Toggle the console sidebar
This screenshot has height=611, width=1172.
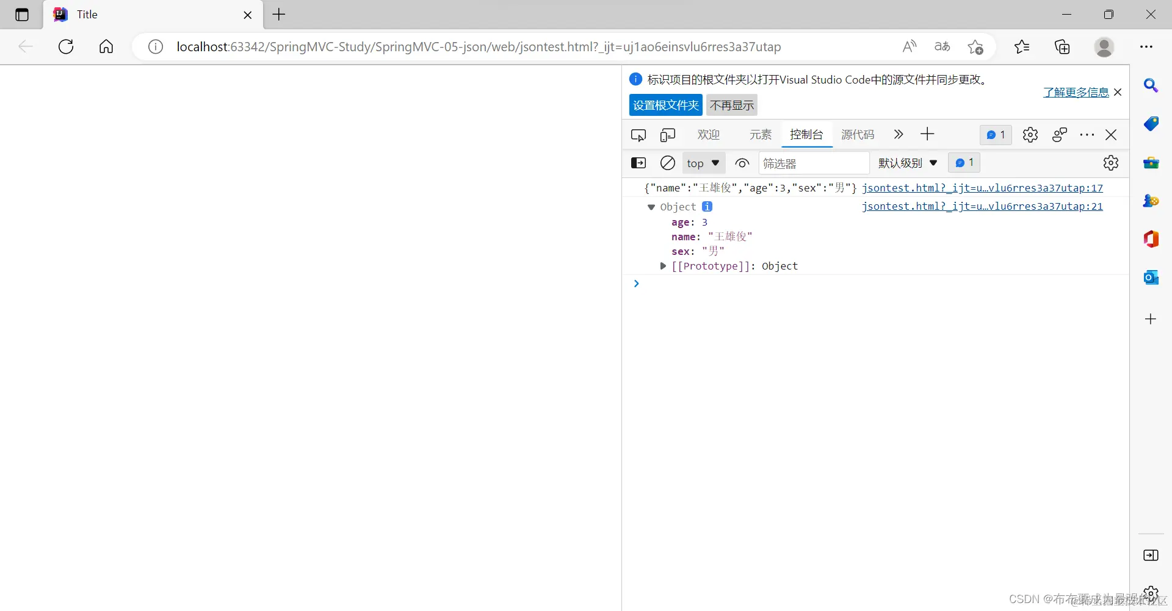(x=638, y=163)
